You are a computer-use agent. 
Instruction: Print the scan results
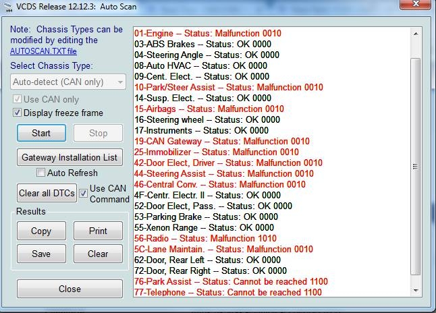coord(98,231)
